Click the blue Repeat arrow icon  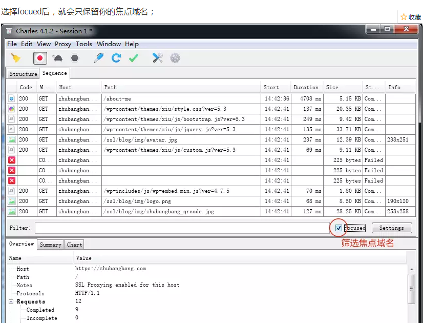tap(116, 58)
